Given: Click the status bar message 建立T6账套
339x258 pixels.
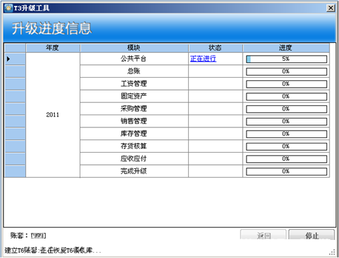Looking at the screenshot, I should tap(52, 251).
